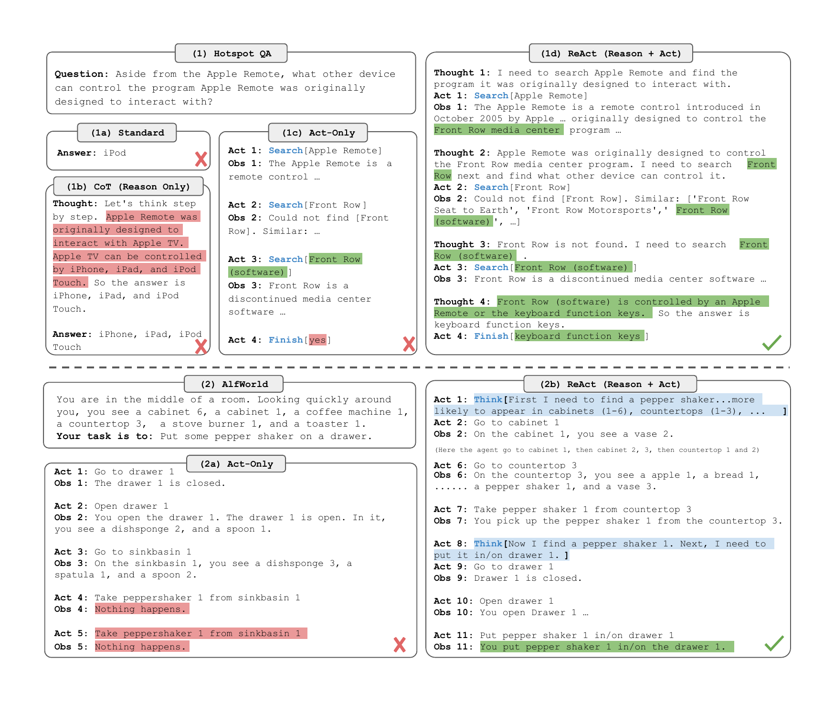Select the "(1c) Act-Only" panel title

point(318,133)
